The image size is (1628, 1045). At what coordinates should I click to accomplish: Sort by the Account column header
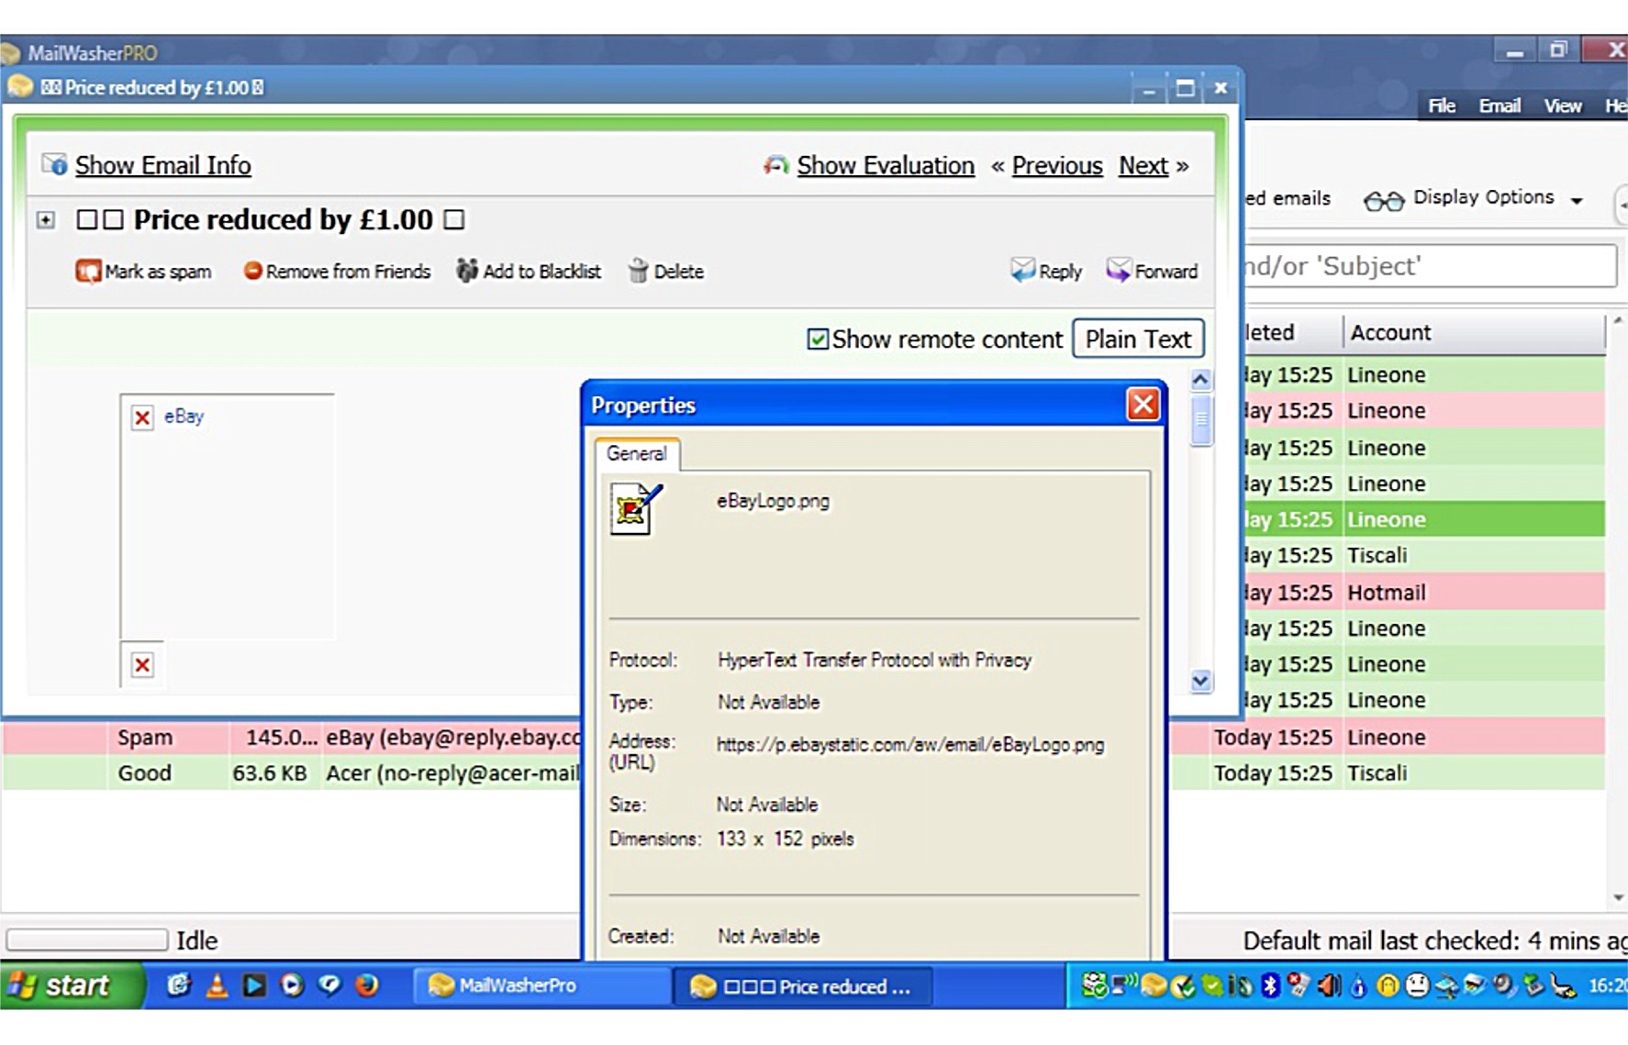coord(1474,332)
